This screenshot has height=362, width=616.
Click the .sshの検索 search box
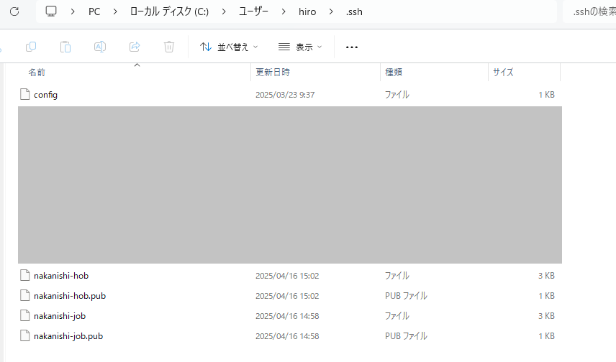[589, 11]
